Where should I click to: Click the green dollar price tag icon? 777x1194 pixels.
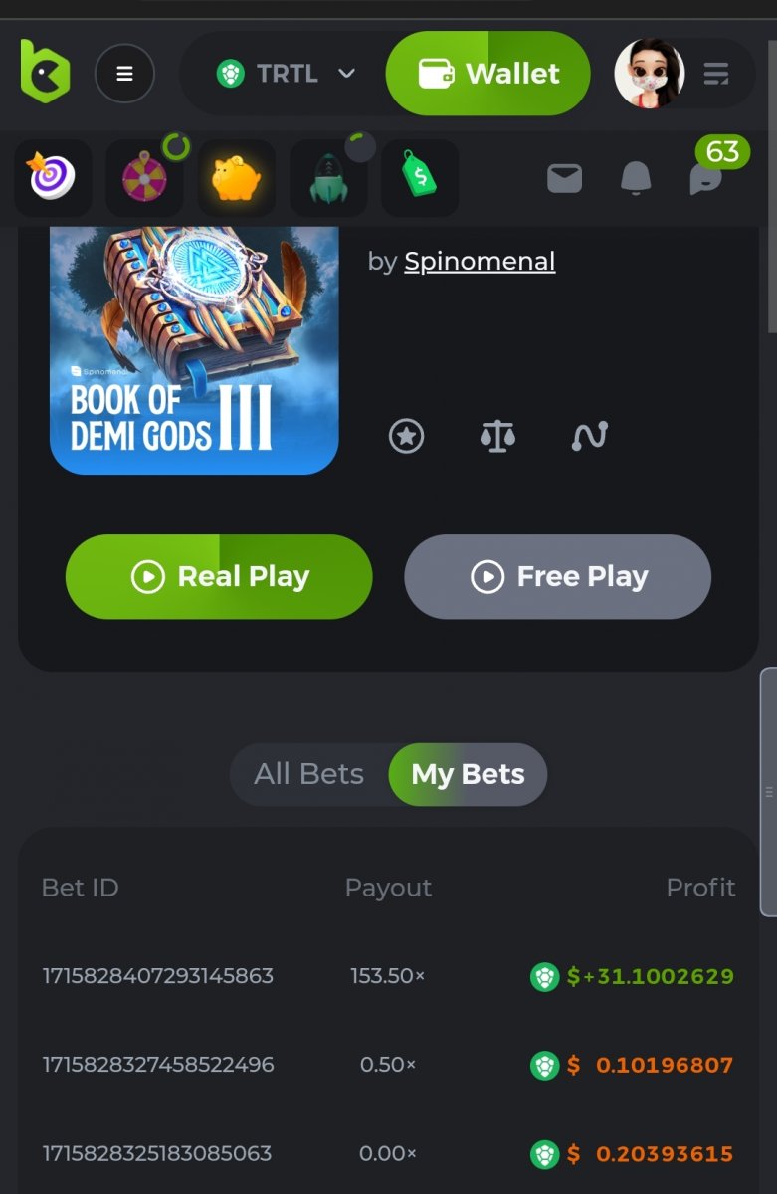click(419, 179)
